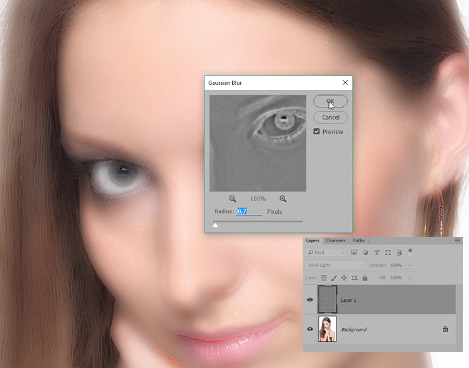The width and height of the screenshot is (469, 368).
Task: Click the Fill 100% value
Action: [396, 278]
